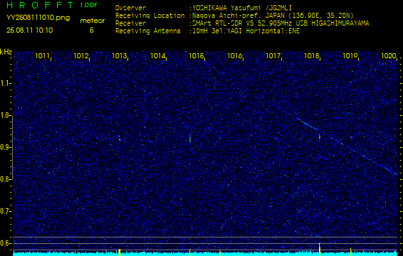403x256 pixels.
Task: Click the thick yellow bottom marker below 1013
Action: point(120,252)
